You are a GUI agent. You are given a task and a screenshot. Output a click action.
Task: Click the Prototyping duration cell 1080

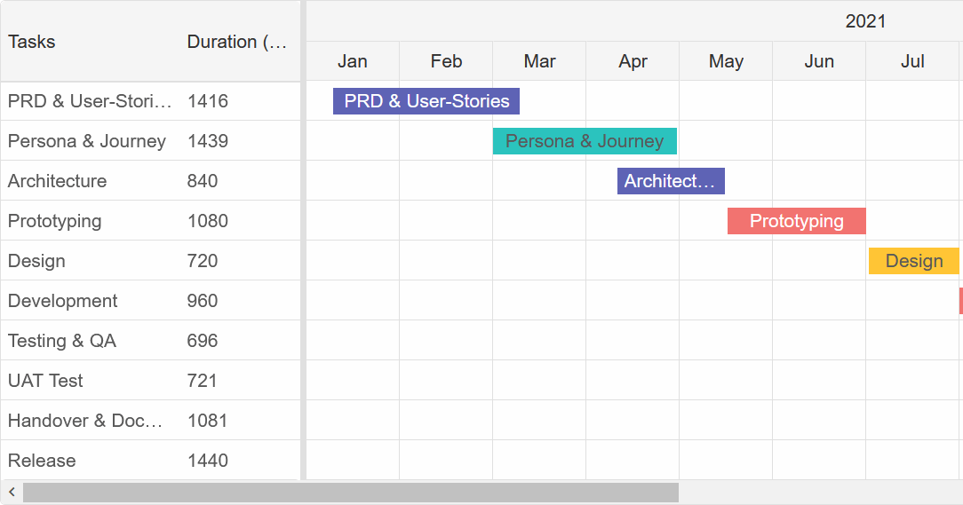208,221
